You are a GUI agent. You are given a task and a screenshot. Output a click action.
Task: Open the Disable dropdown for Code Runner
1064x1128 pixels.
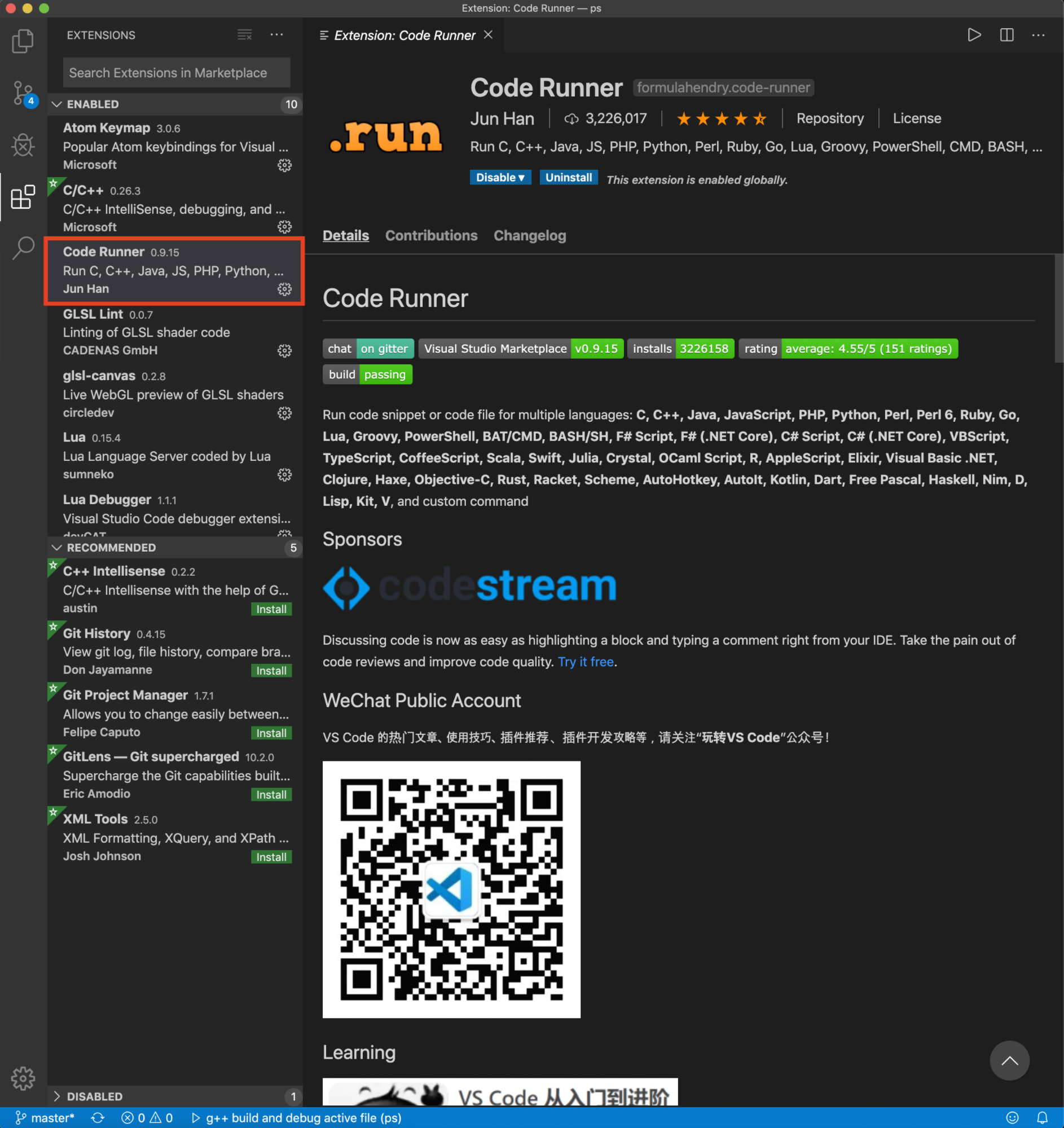[x=500, y=178]
